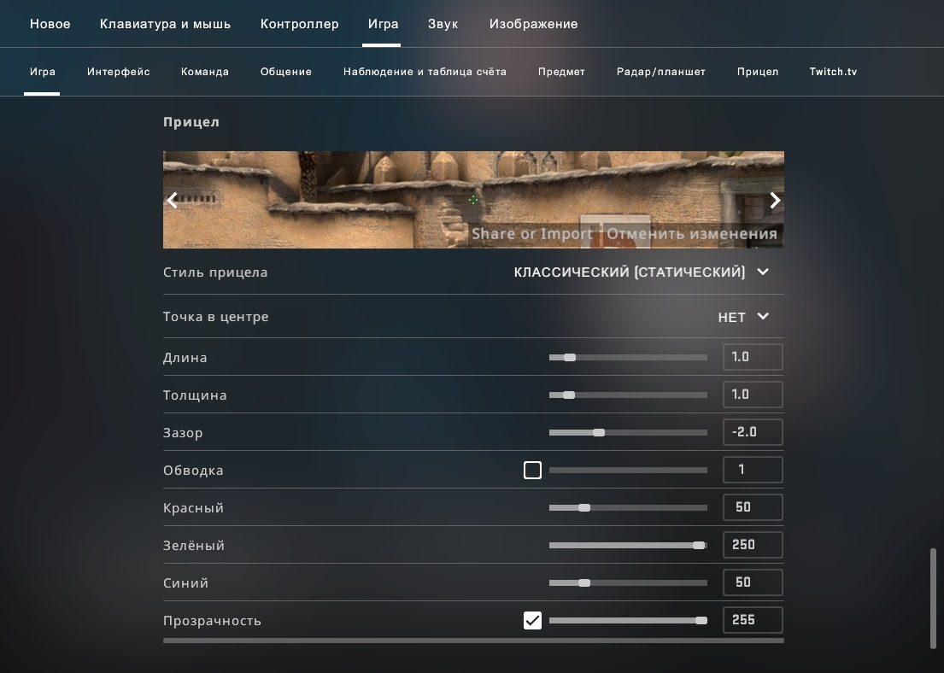This screenshot has height=673, width=944.
Task: Enable the Обводка outline checkbox
Action: pos(532,470)
